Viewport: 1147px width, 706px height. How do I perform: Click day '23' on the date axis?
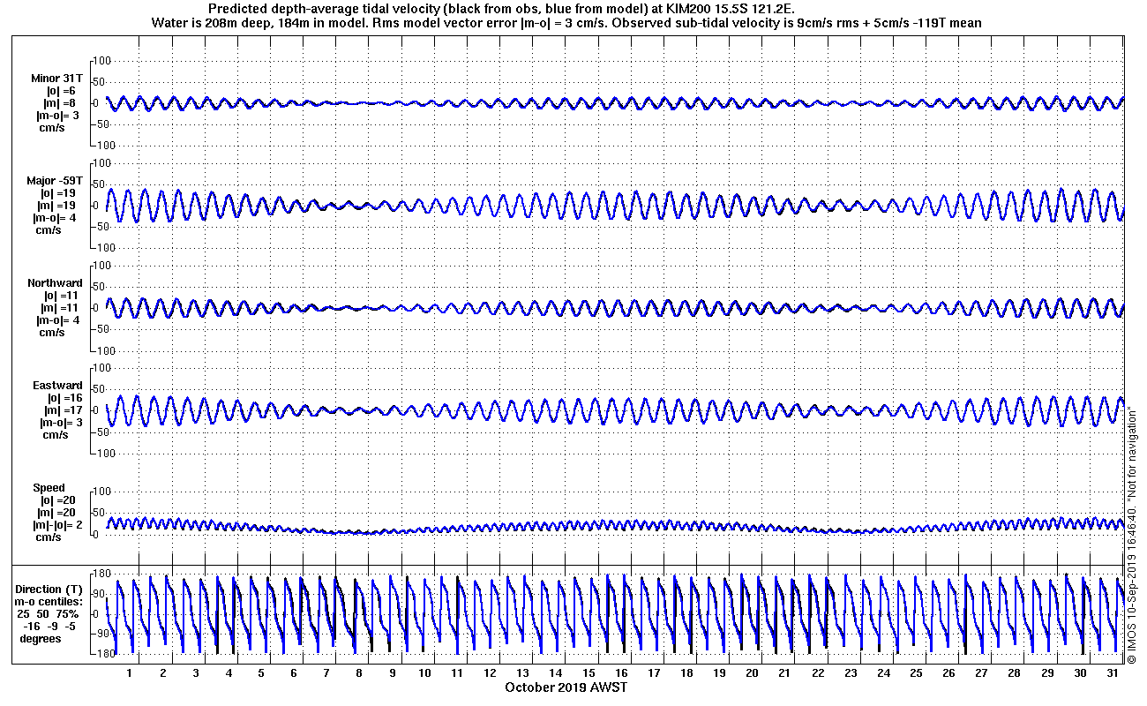click(x=851, y=672)
